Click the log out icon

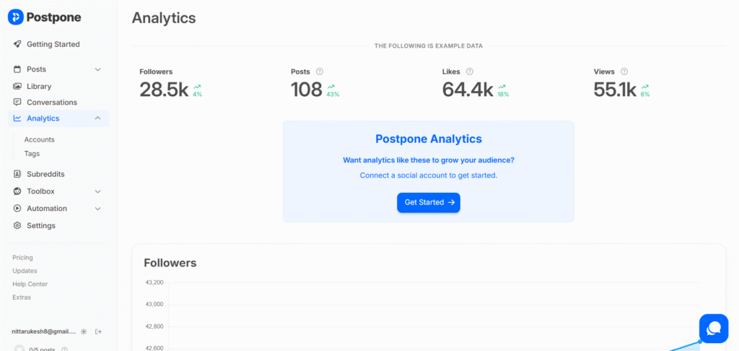tap(98, 331)
